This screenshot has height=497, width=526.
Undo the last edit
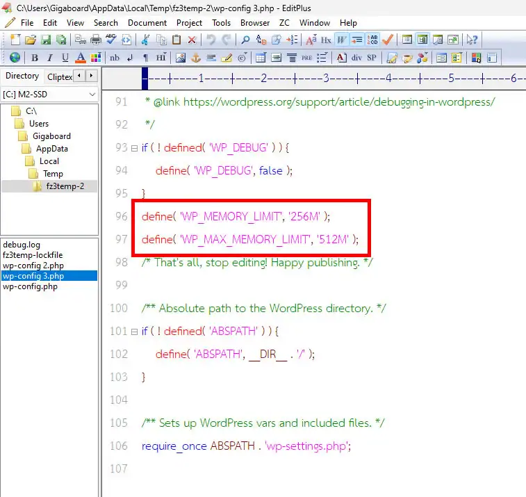click(211, 40)
